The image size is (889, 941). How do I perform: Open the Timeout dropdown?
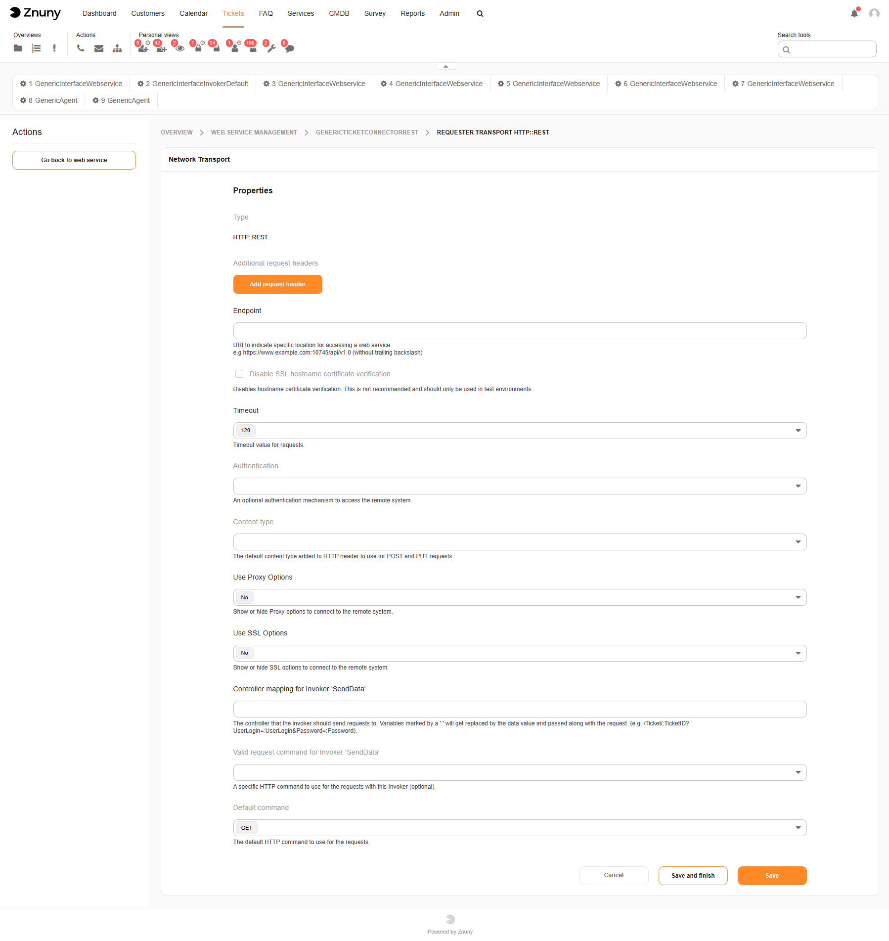click(797, 430)
